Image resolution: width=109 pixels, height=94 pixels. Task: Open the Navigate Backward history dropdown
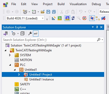(13, 12)
